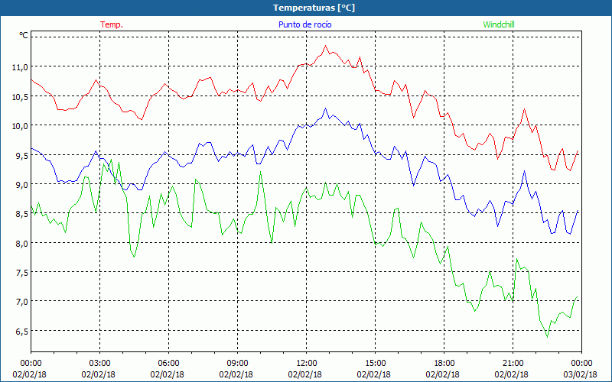Click the 21:00 time axis label

coord(513,364)
